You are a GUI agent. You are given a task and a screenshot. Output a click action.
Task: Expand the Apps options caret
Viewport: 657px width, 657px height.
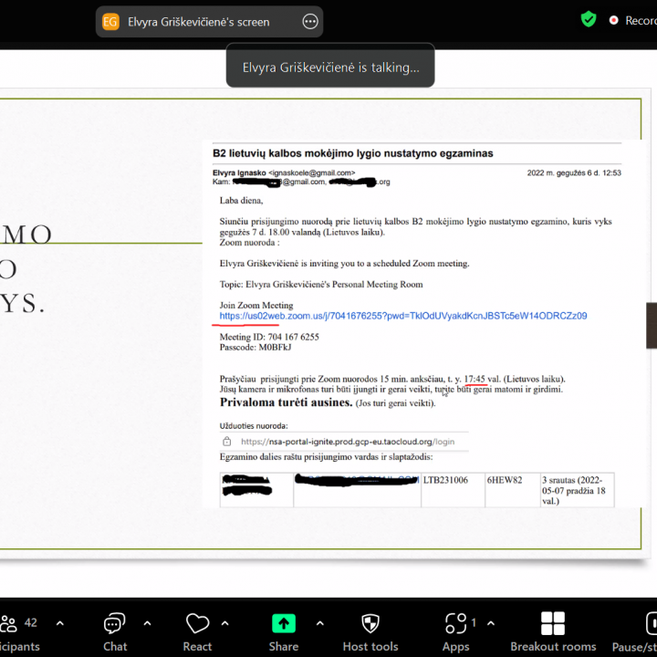pyautogui.click(x=491, y=623)
